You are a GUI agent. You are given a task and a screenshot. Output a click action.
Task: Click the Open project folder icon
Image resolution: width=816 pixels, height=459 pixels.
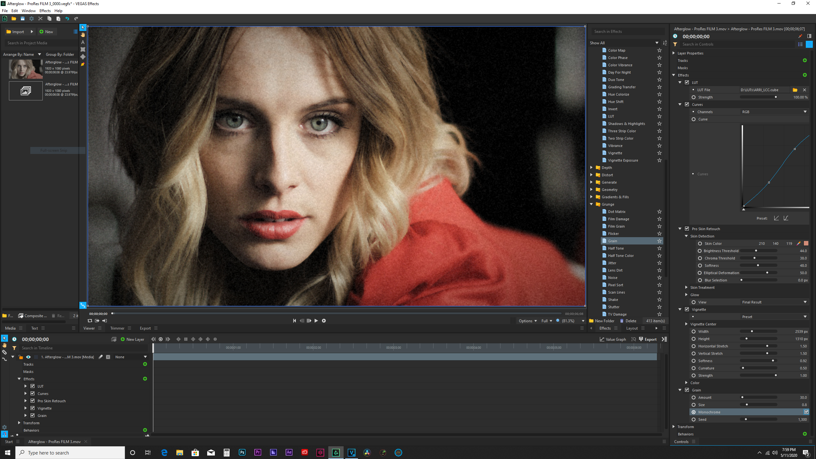(14, 18)
